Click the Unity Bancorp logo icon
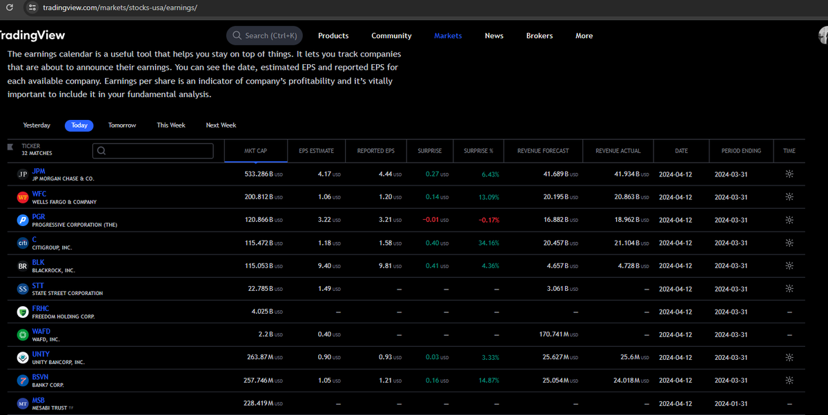 22,357
